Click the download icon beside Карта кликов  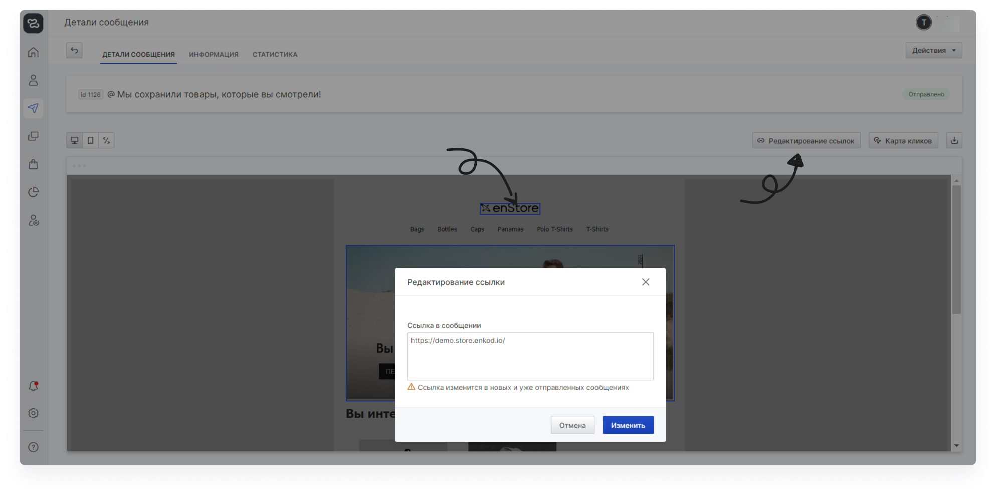pyautogui.click(x=954, y=141)
